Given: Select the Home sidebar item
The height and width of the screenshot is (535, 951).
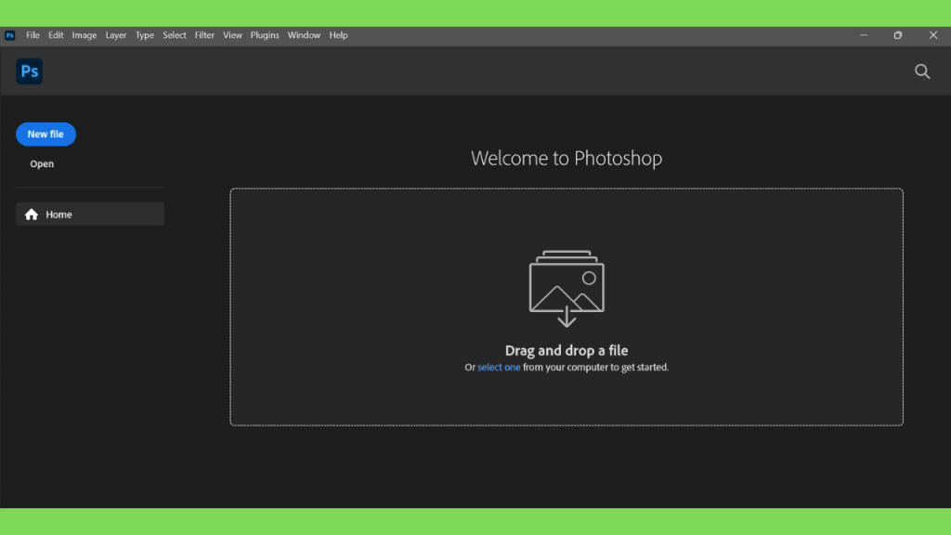Looking at the screenshot, I should (x=90, y=215).
